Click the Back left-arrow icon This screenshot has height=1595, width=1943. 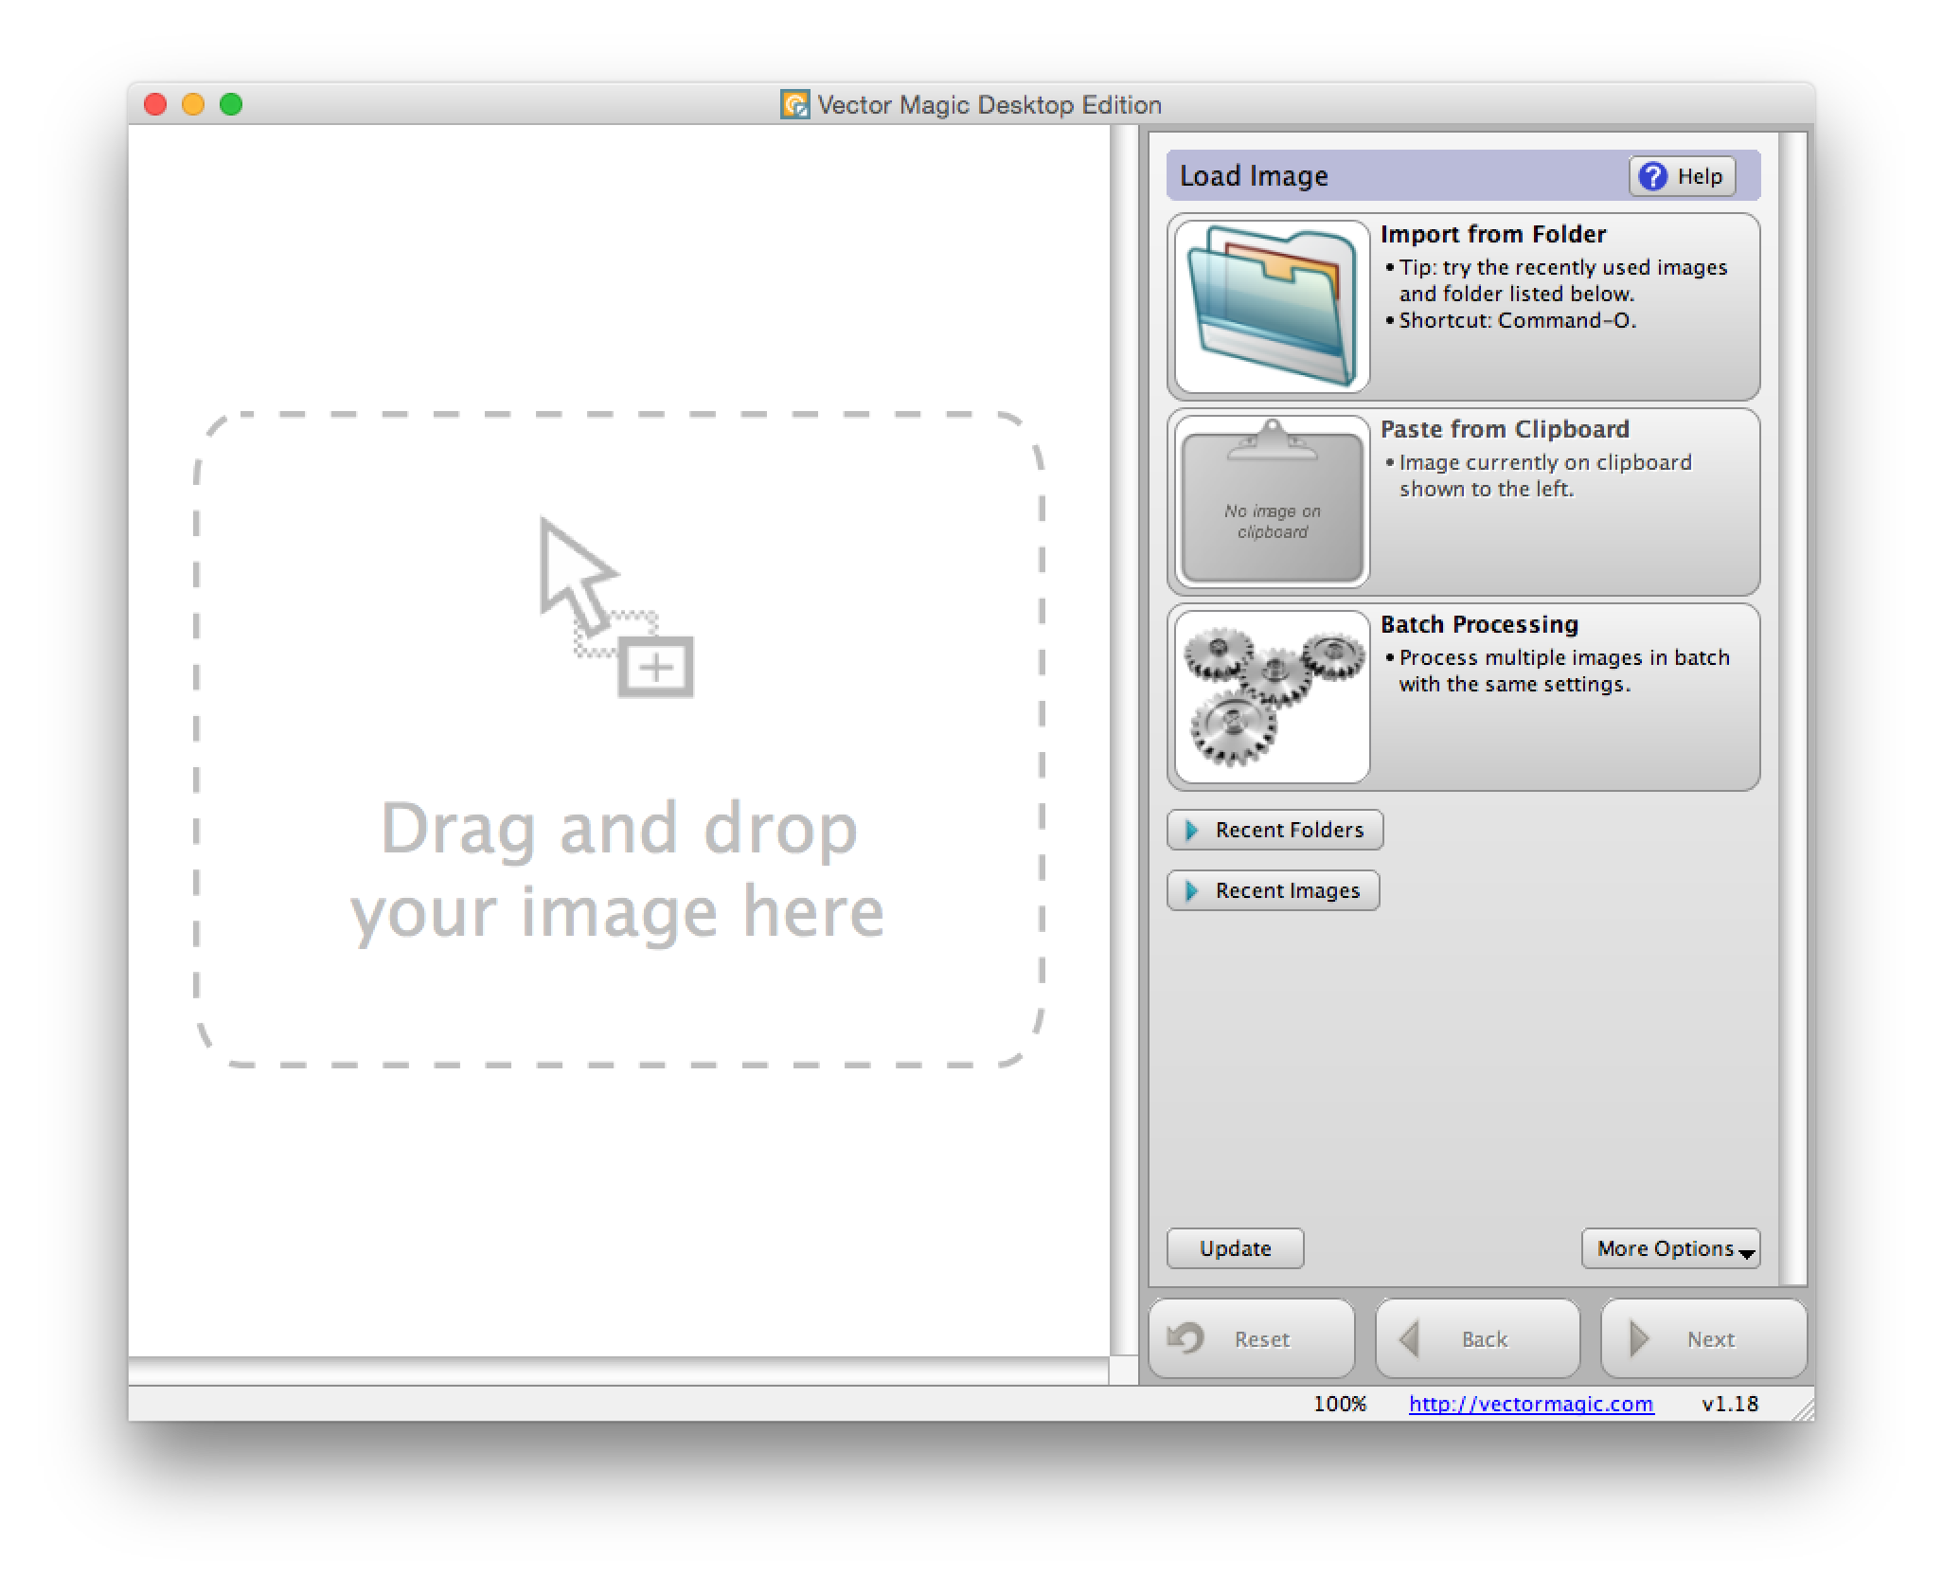coord(1409,1338)
